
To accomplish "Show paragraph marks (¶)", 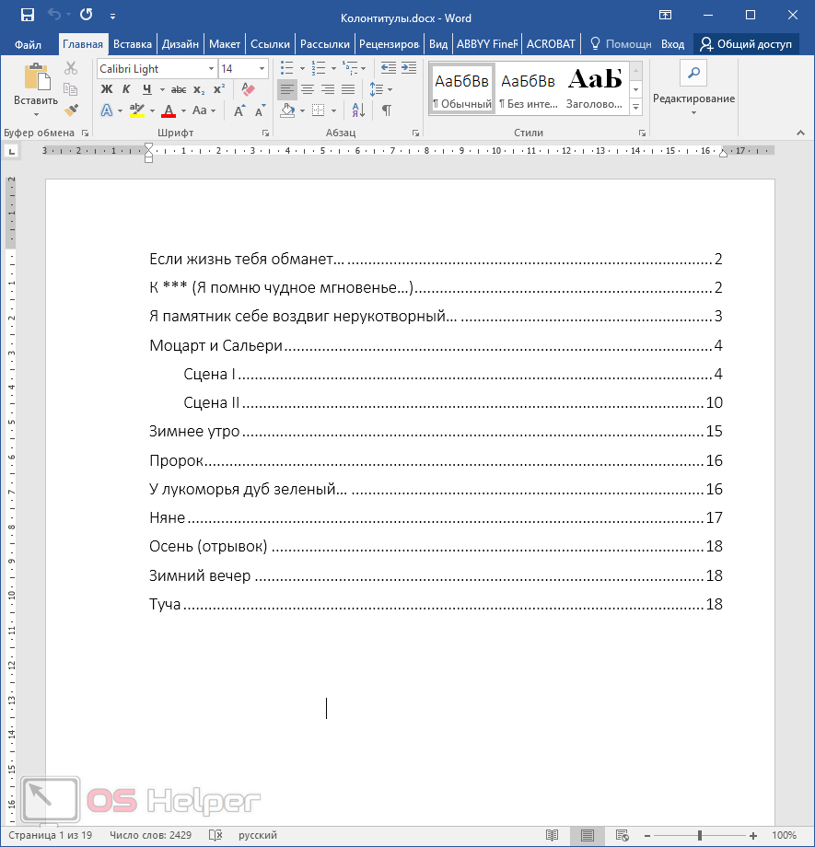I will tap(387, 110).
